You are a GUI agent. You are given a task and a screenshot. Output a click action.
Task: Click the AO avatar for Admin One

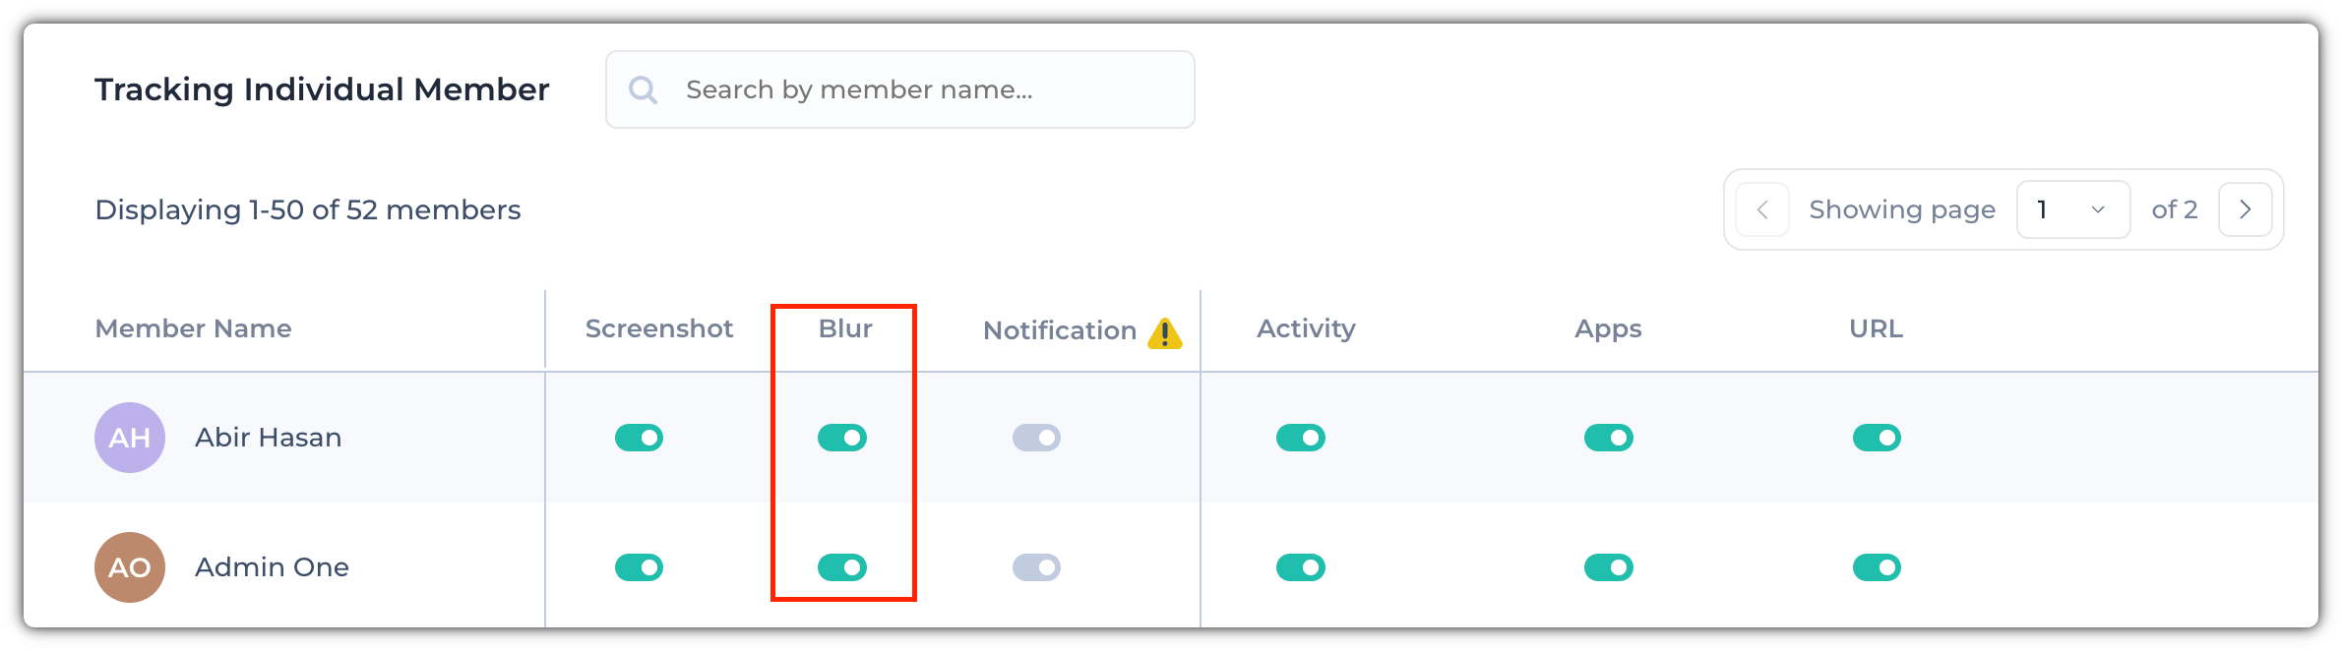tap(130, 567)
